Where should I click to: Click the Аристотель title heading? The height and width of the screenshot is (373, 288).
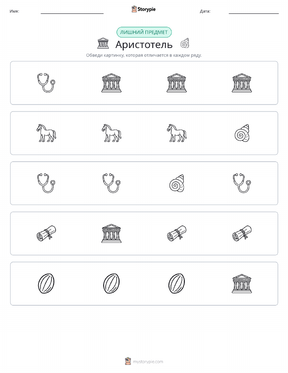(x=144, y=44)
